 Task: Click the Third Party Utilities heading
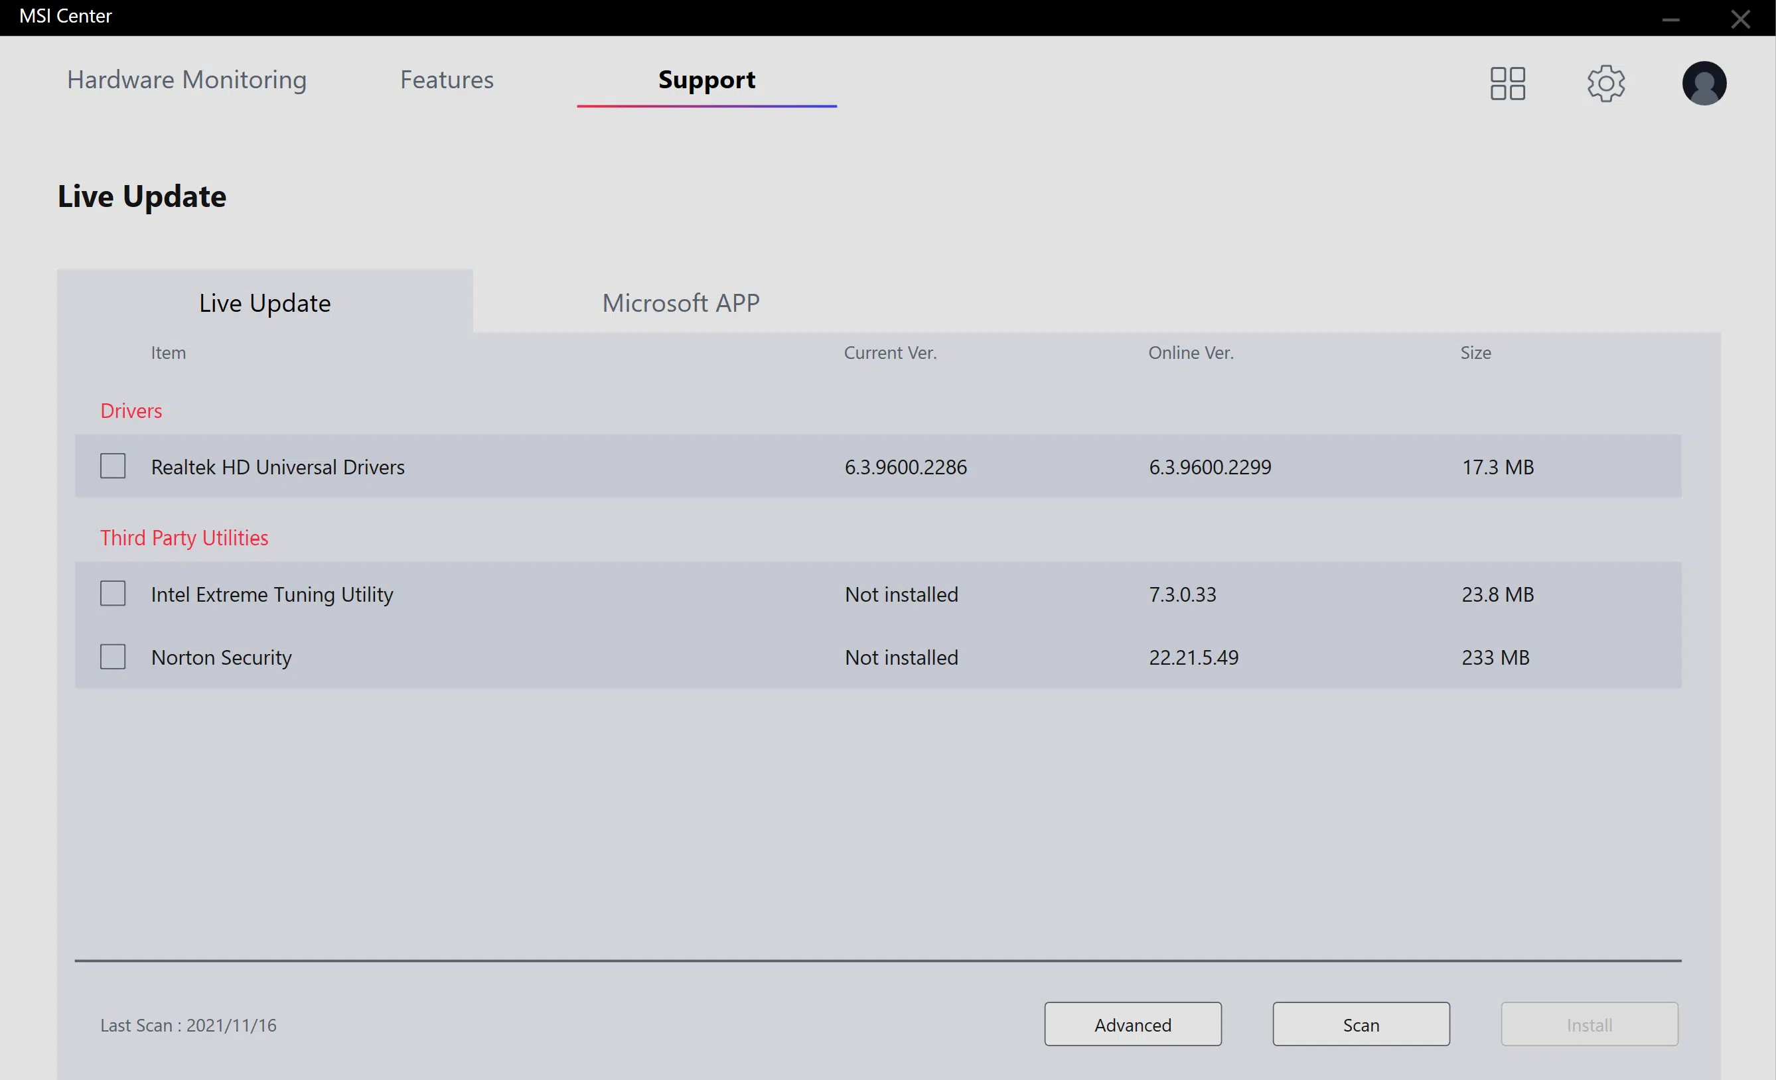(x=184, y=537)
